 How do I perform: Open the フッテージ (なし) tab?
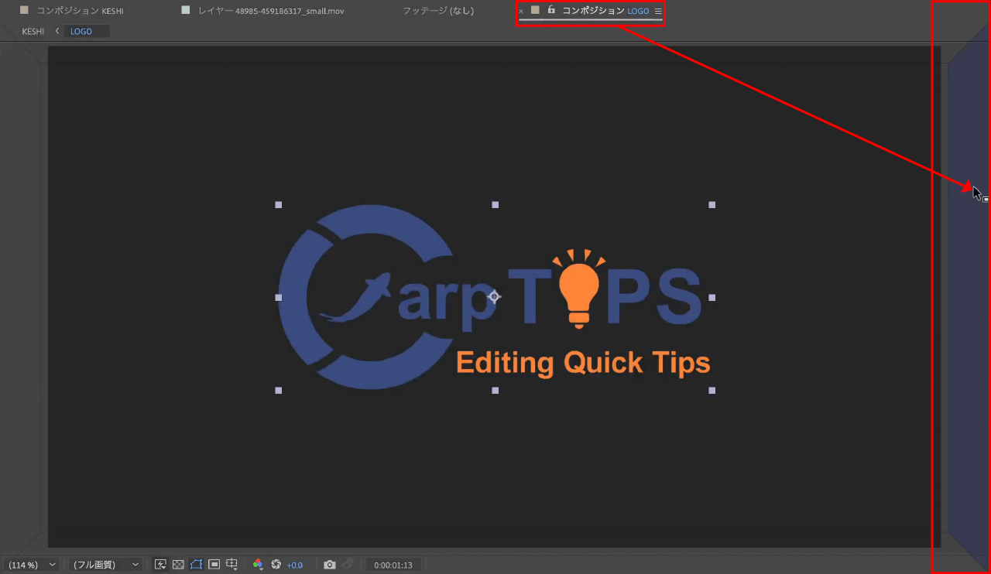437,11
